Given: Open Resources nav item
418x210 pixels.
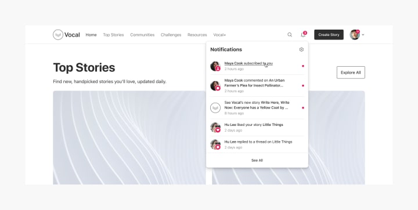Looking at the screenshot, I should coord(197,35).
